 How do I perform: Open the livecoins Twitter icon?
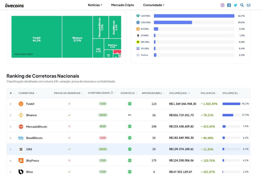[x=235, y=5]
